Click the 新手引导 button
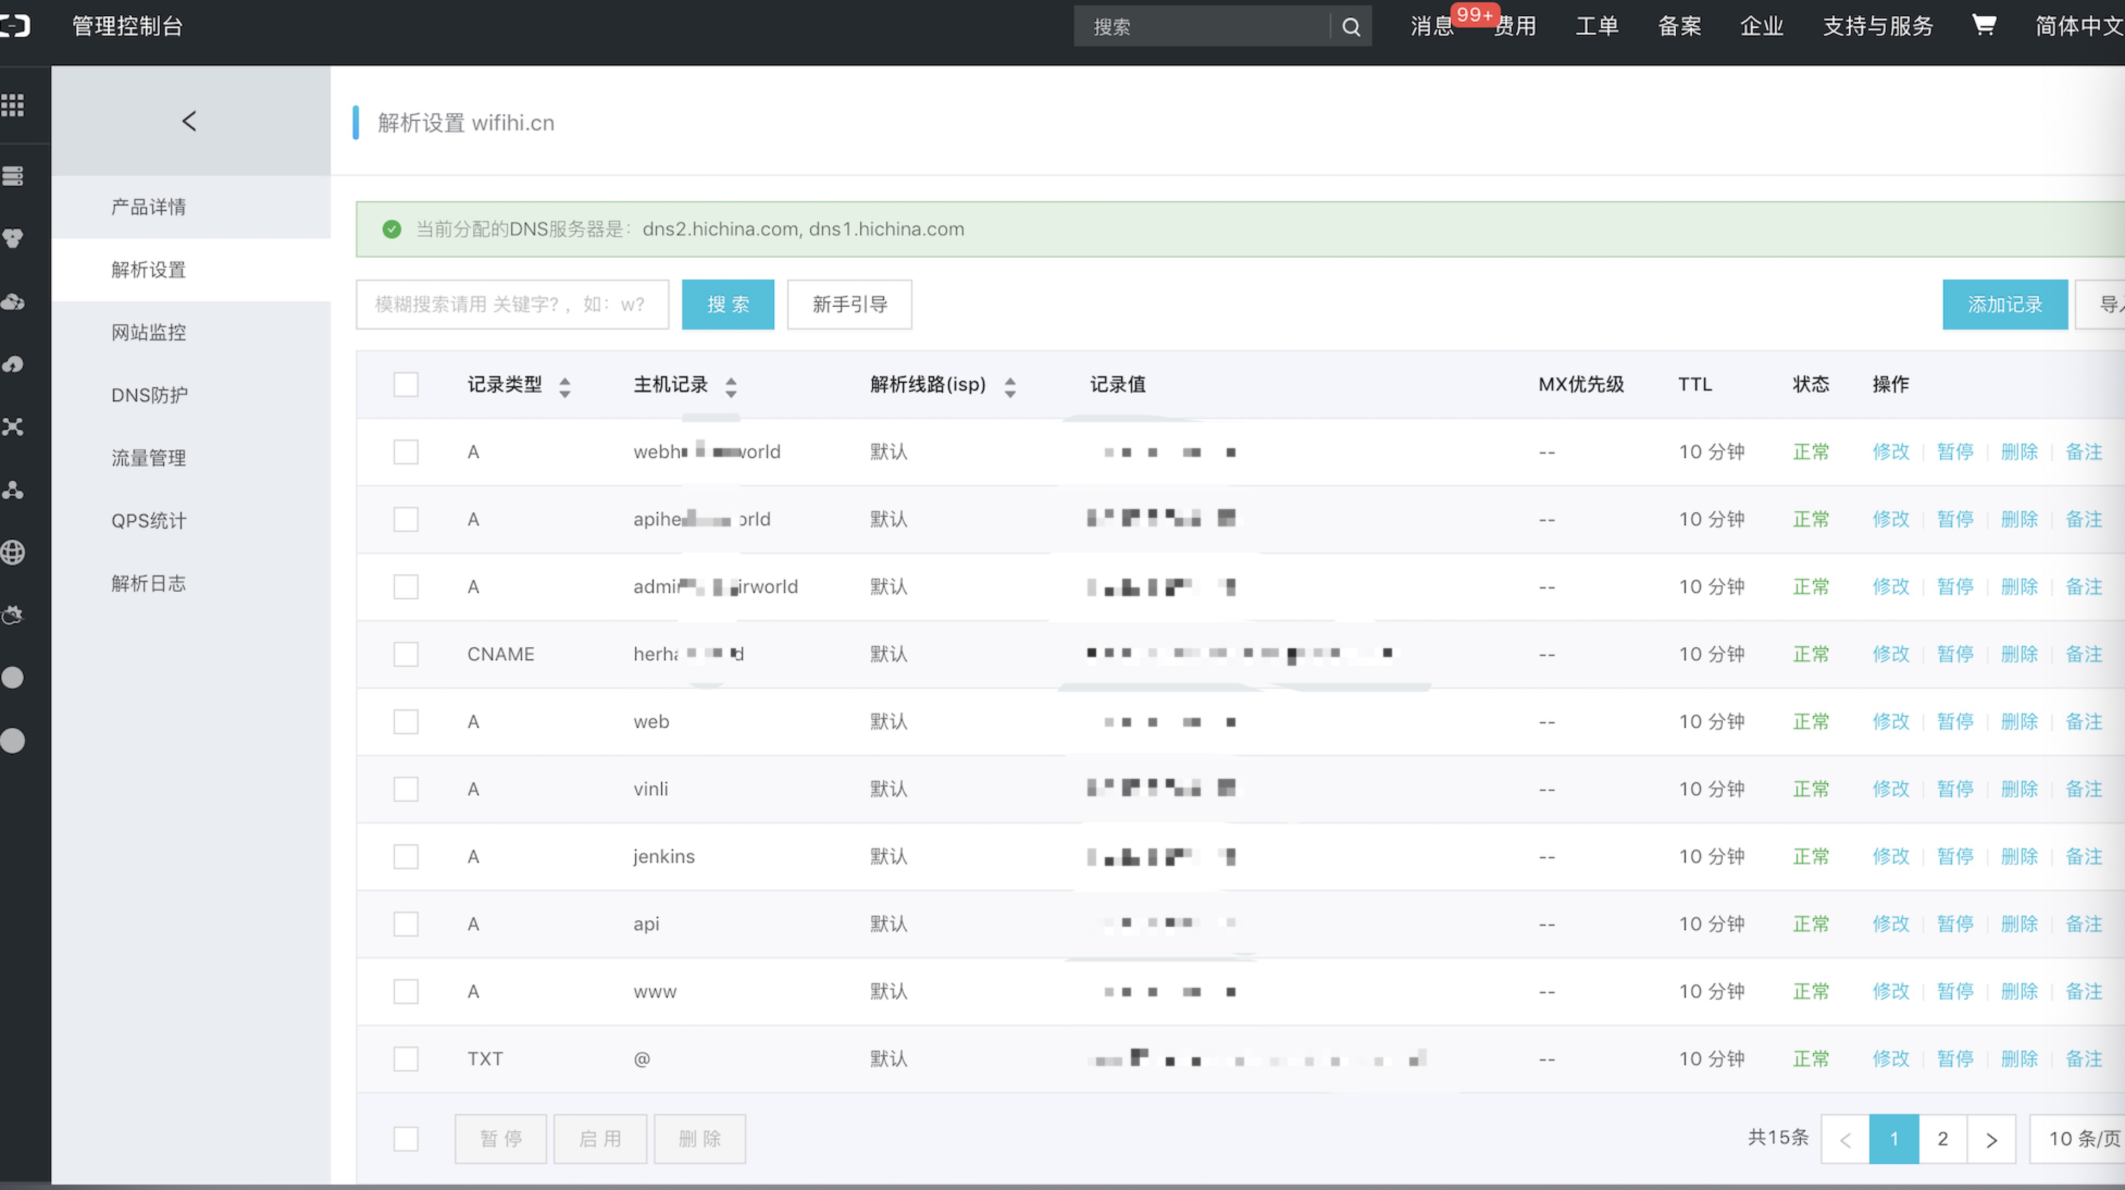The height and width of the screenshot is (1190, 2125). tap(850, 305)
